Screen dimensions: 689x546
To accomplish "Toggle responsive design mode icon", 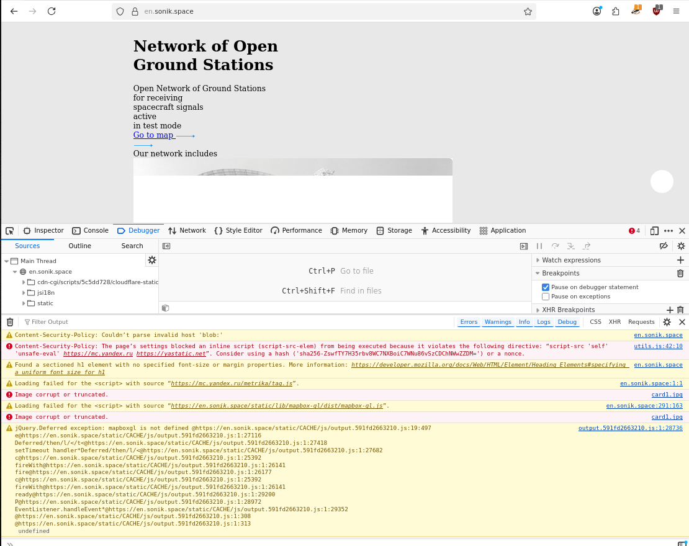I will [654, 231].
